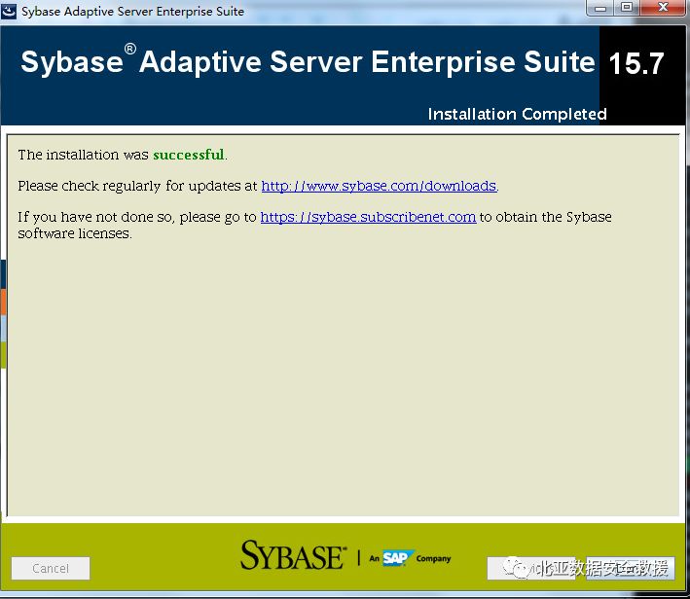The width and height of the screenshot is (690, 599).
Task: Click the green word "successful"
Action: pyautogui.click(x=189, y=155)
